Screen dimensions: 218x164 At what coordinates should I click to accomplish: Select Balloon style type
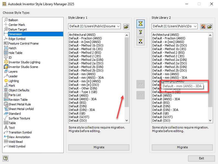coord(13,20)
